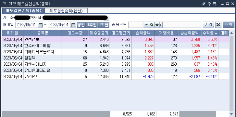Click the net total 7,343 in footer
The height and width of the screenshot is (117, 236).
168,114
